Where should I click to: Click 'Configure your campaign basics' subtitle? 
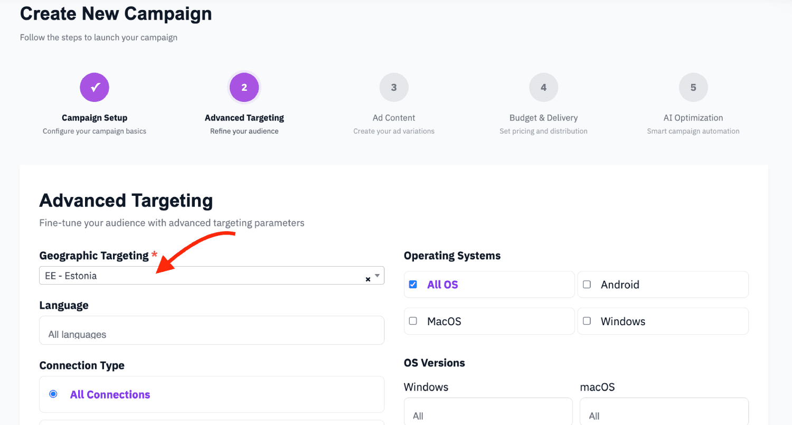click(x=95, y=131)
